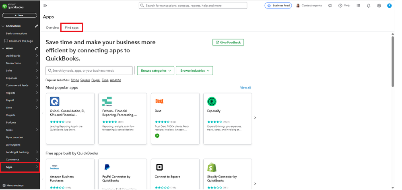Expand the Dashboards submenu
This screenshot has height=190, width=402.
click(37, 56)
